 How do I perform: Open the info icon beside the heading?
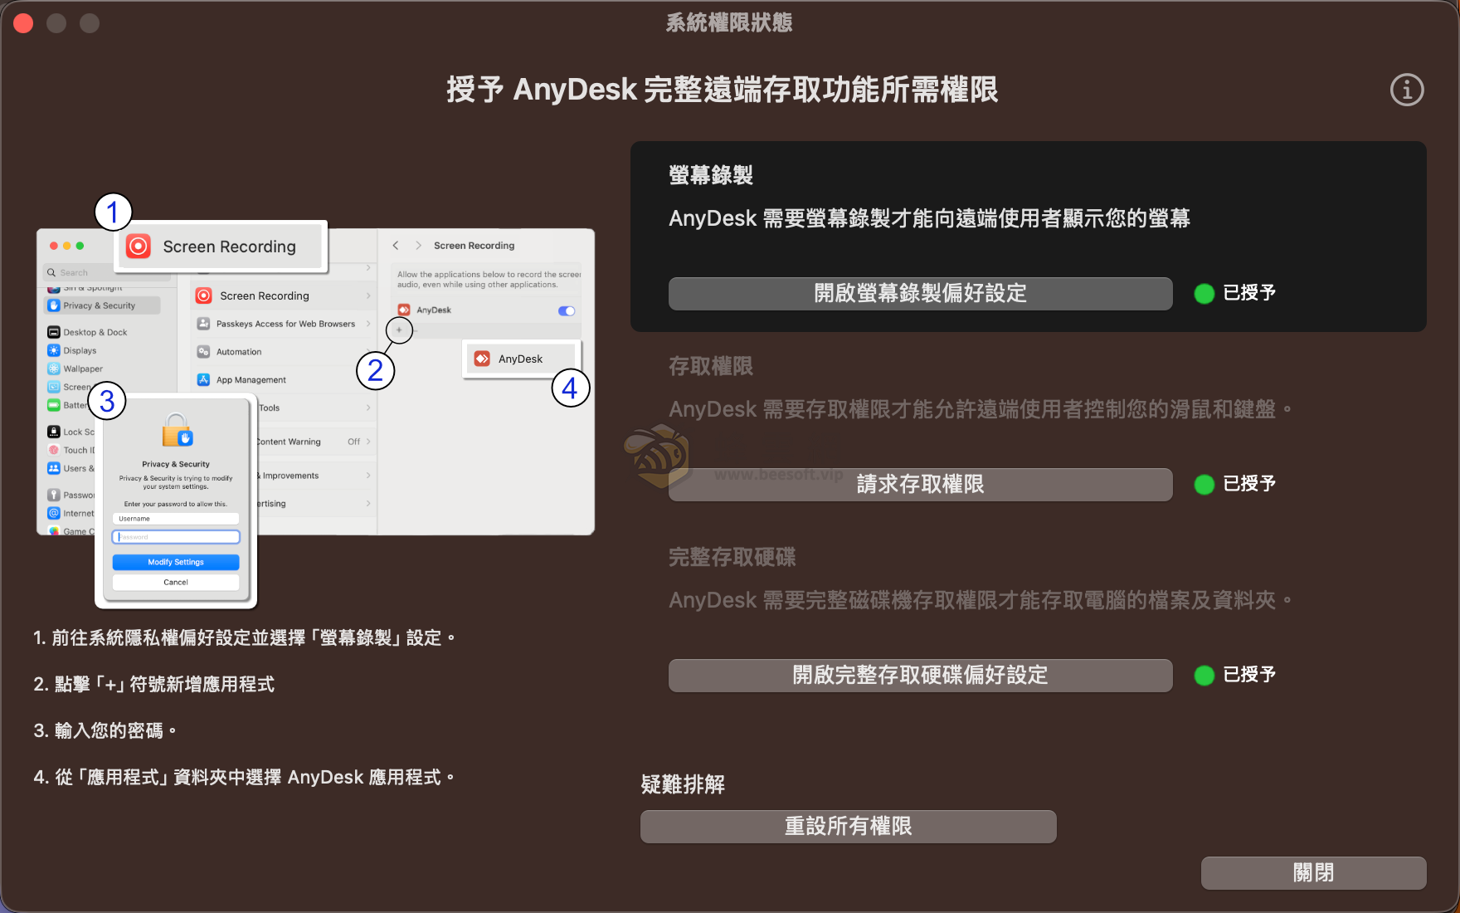(1407, 90)
